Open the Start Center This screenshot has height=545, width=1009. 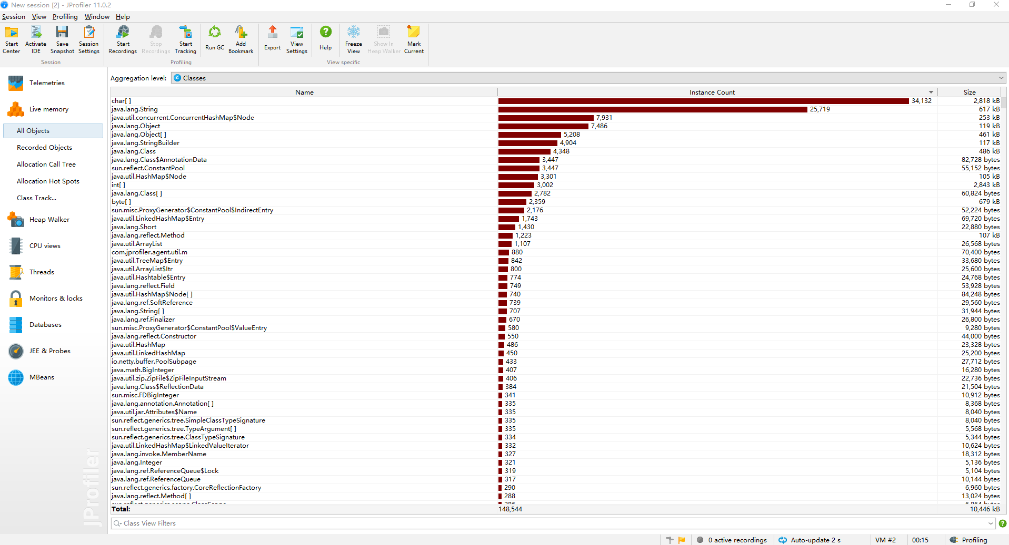12,40
